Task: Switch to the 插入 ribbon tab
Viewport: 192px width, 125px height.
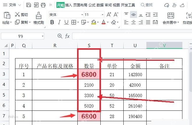Action: [69, 5]
